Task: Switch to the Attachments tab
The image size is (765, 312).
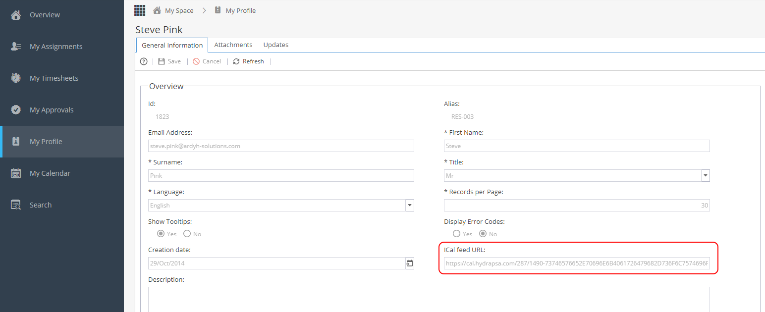Action: (x=233, y=45)
